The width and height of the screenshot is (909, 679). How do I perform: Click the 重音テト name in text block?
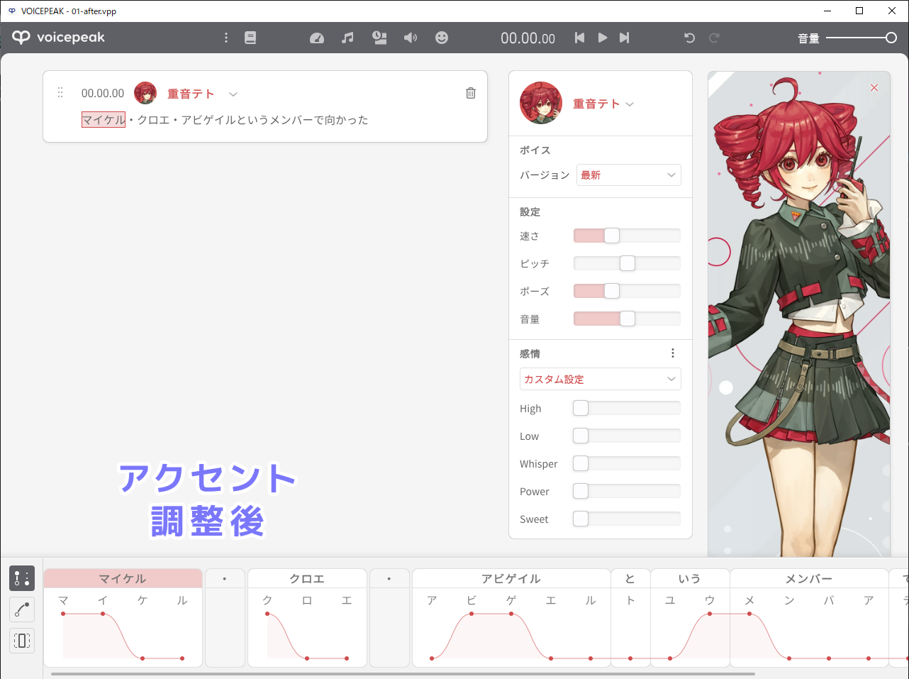tap(191, 94)
